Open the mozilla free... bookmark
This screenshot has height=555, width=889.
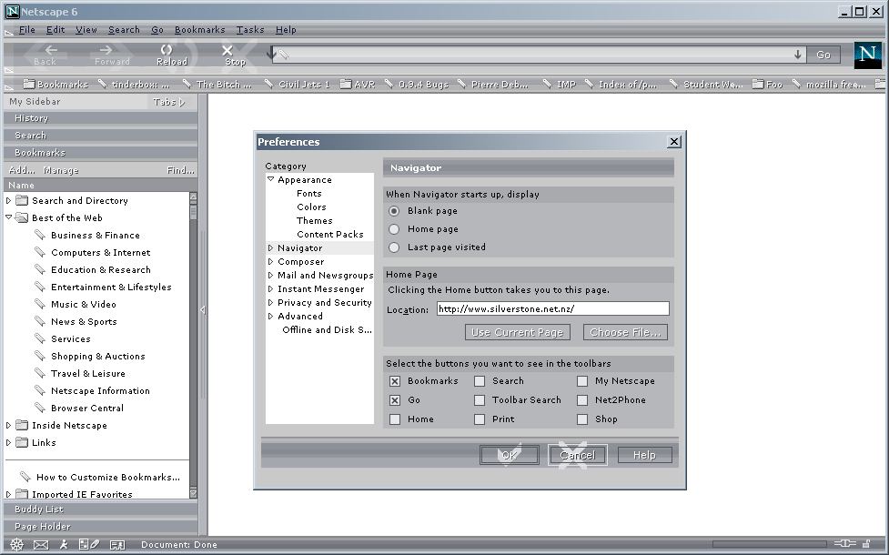(x=830, y=85)
